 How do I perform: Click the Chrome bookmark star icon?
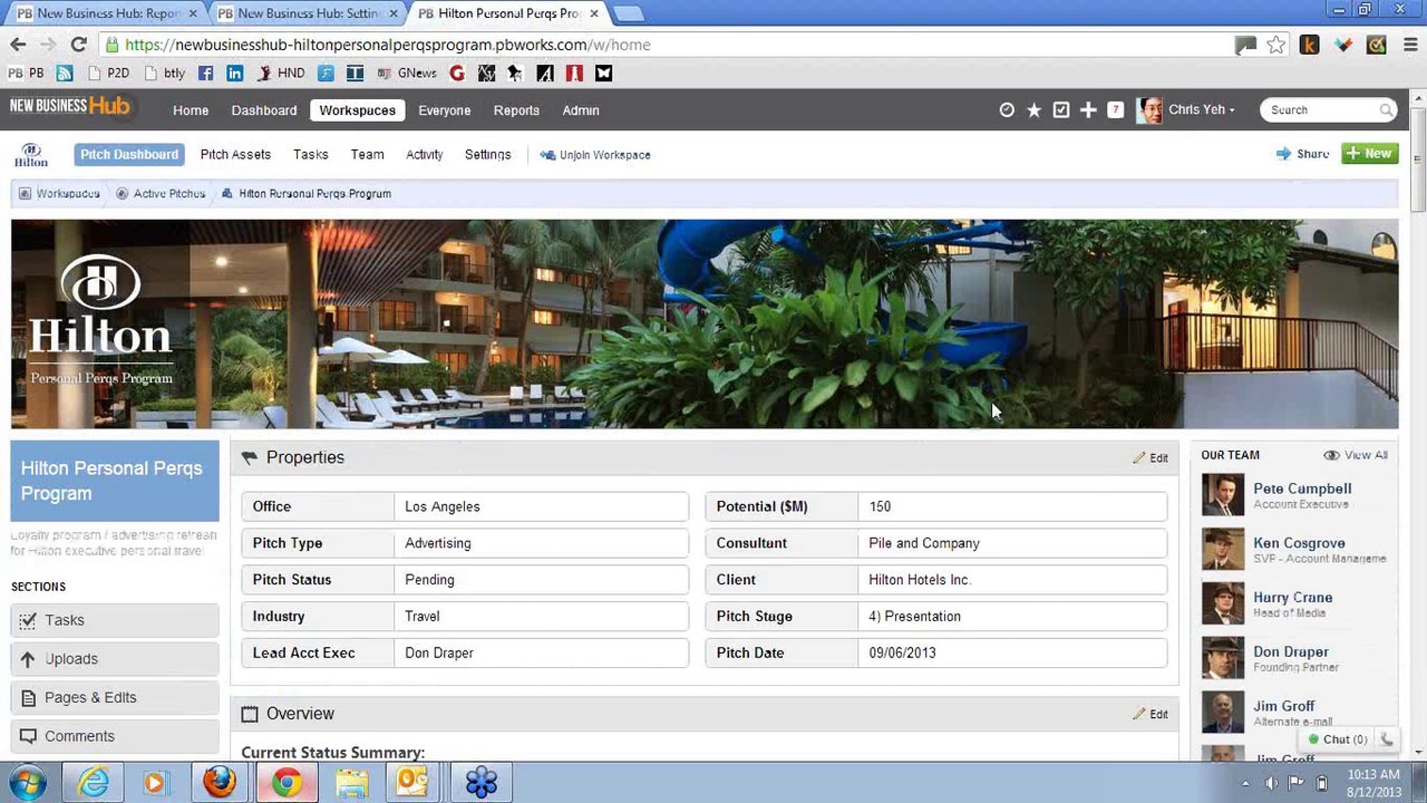click(1276, 45)
